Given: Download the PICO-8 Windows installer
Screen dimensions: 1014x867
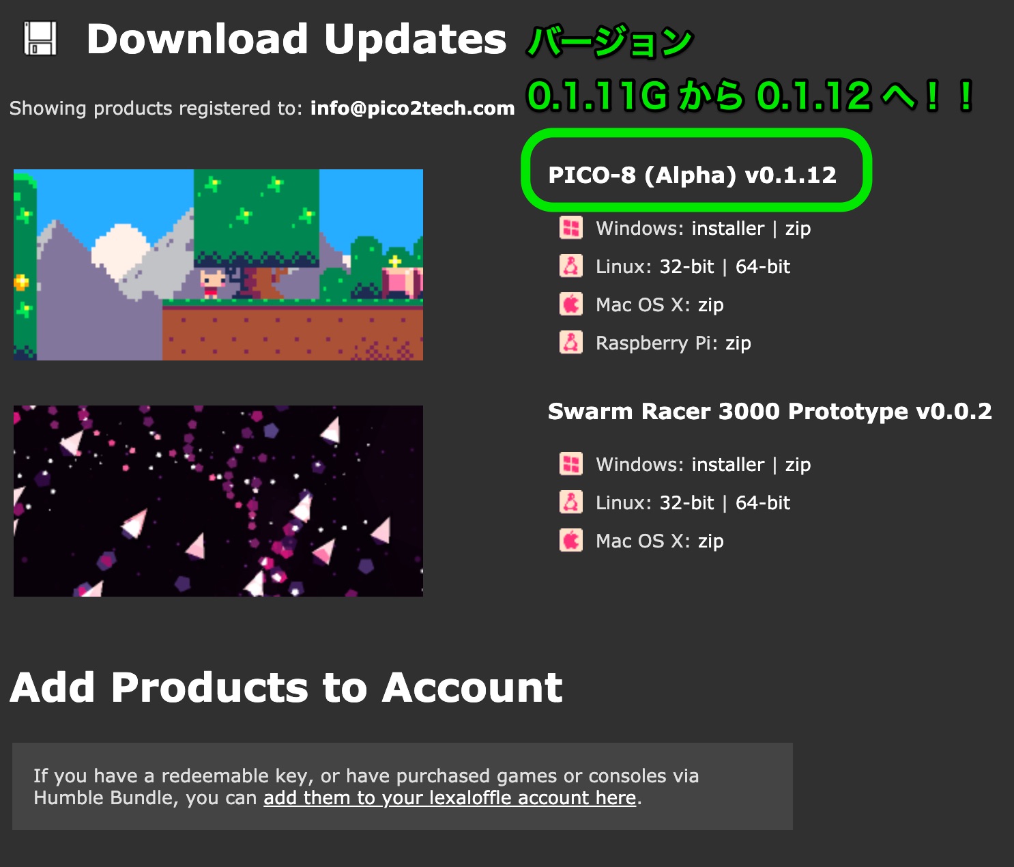Looking at the screenshot, I should [x=728, y=228].
